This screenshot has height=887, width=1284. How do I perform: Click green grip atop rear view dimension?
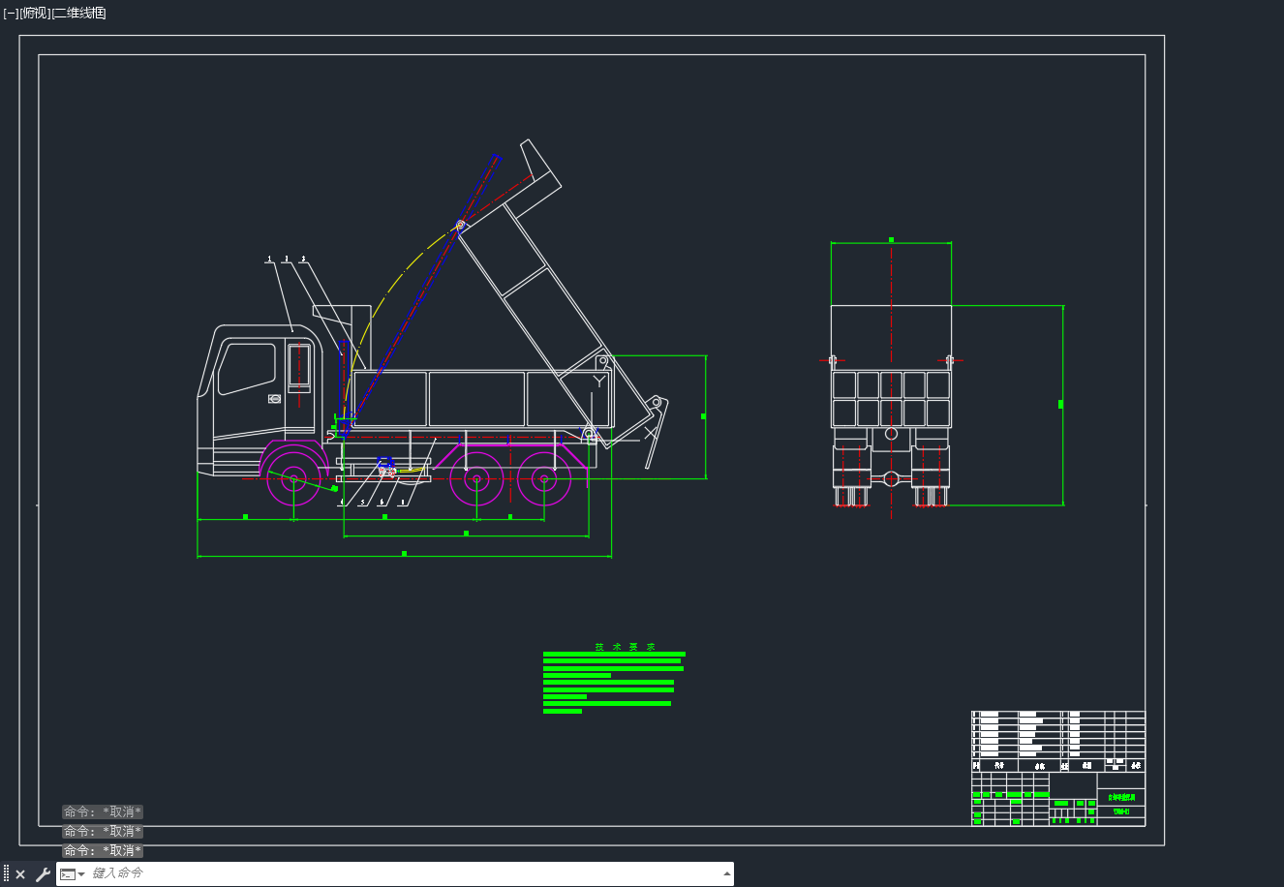891,240
